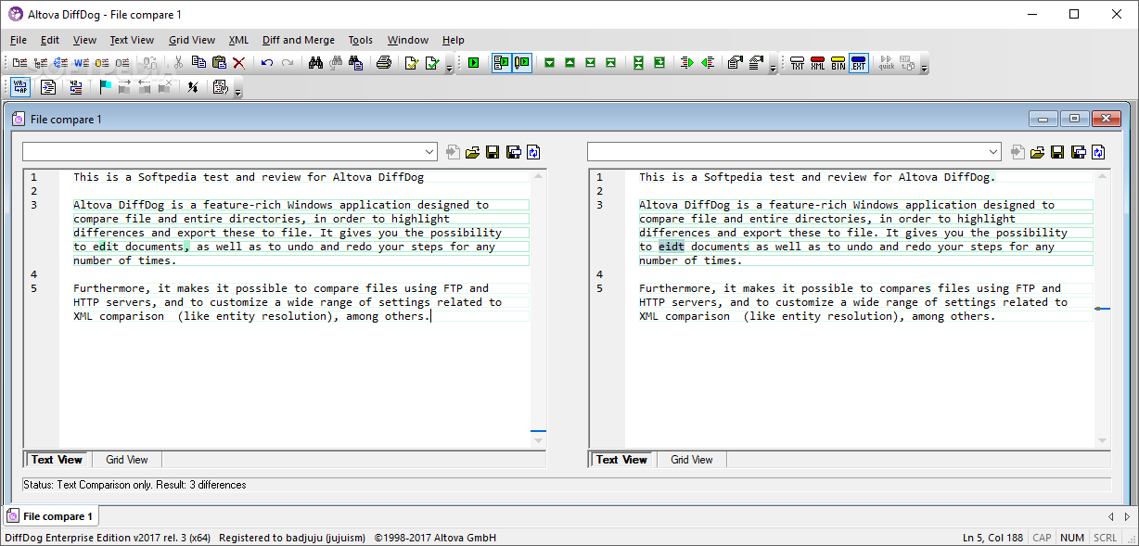Open the Comparison Options icon

pos(736,62)
